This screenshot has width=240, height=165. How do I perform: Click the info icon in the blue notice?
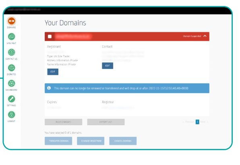coord(49,88)
